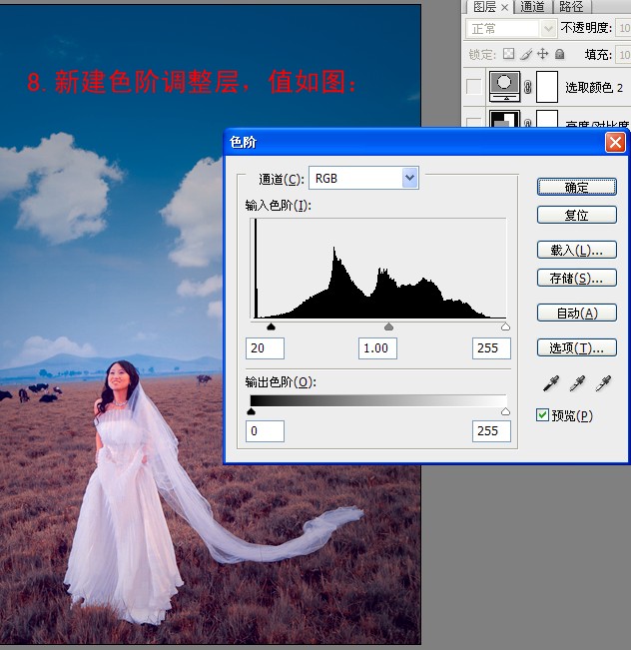Pick the gray point eyedropper

[x=577, y=383]
